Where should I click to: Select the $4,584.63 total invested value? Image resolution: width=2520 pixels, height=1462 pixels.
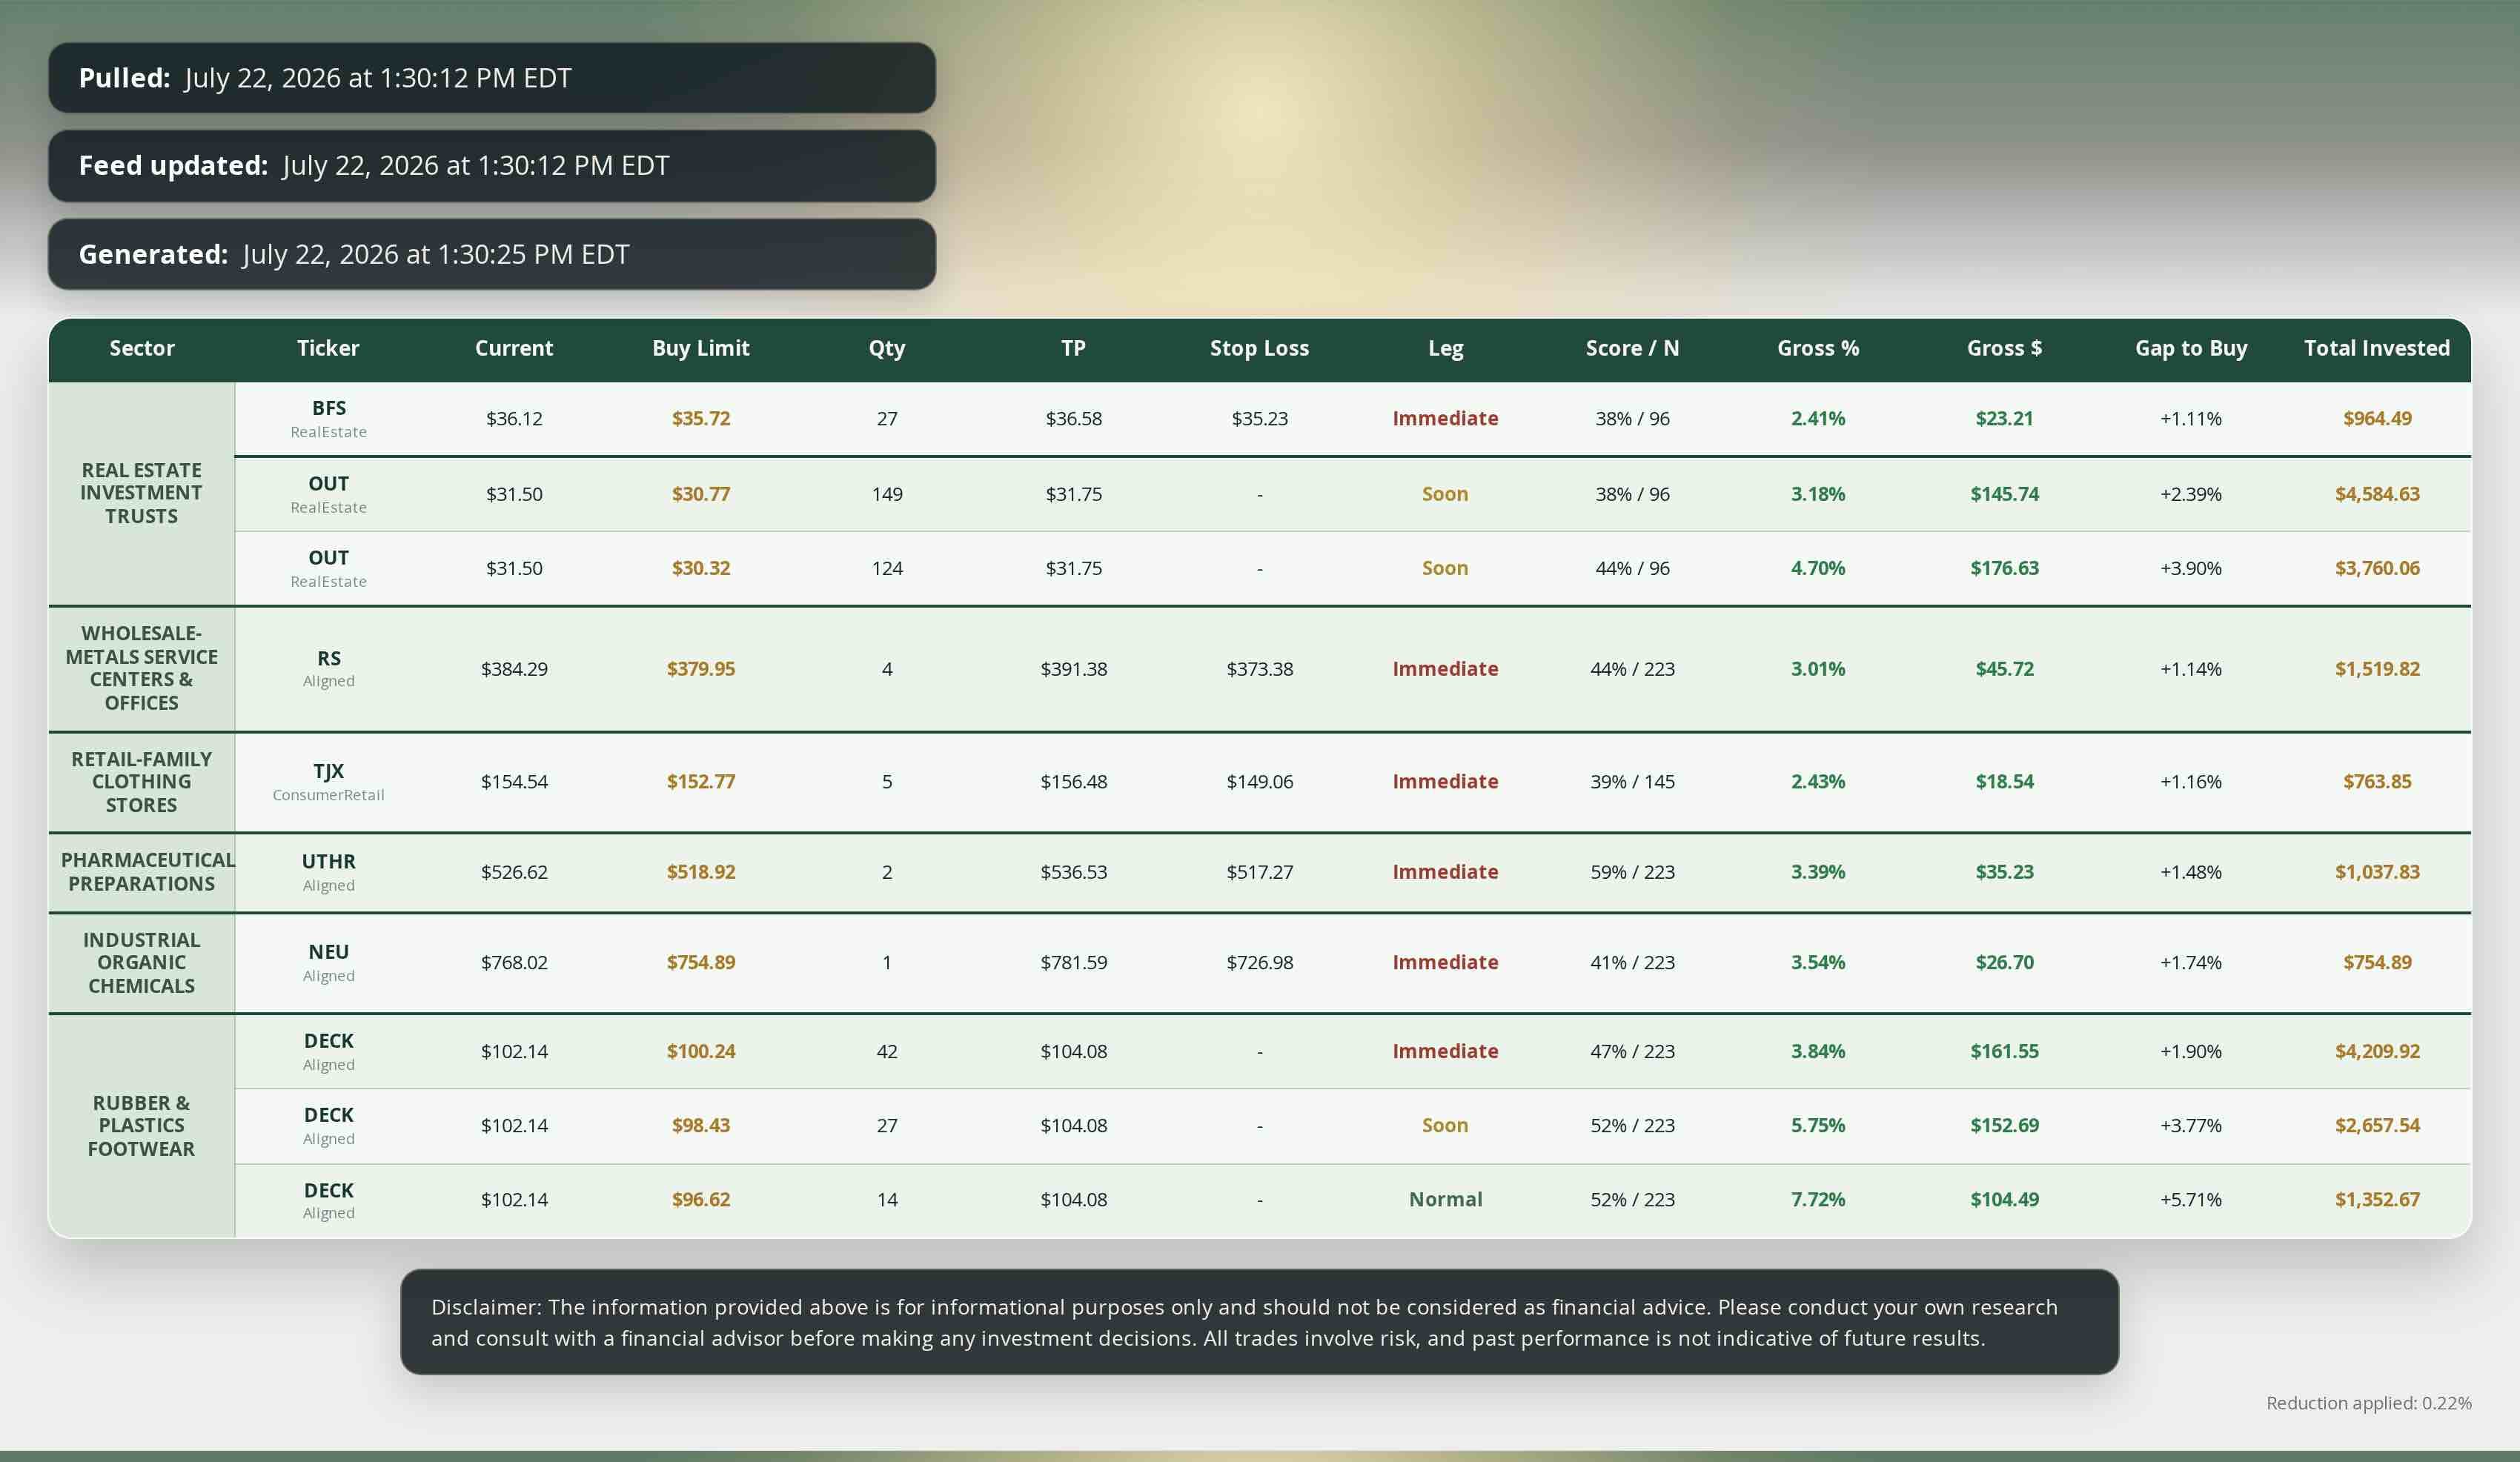pos(2377,494)
